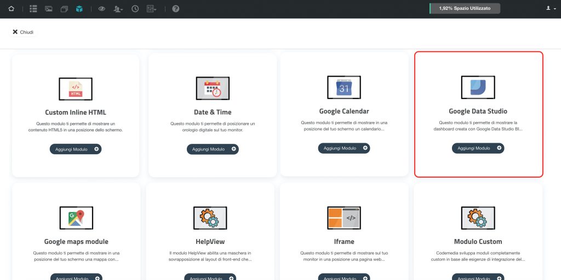Click the Iframe module icon
The image size is (561, 280).
pos(344,218)
